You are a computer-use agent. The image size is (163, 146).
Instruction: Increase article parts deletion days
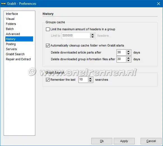[129, 51]
